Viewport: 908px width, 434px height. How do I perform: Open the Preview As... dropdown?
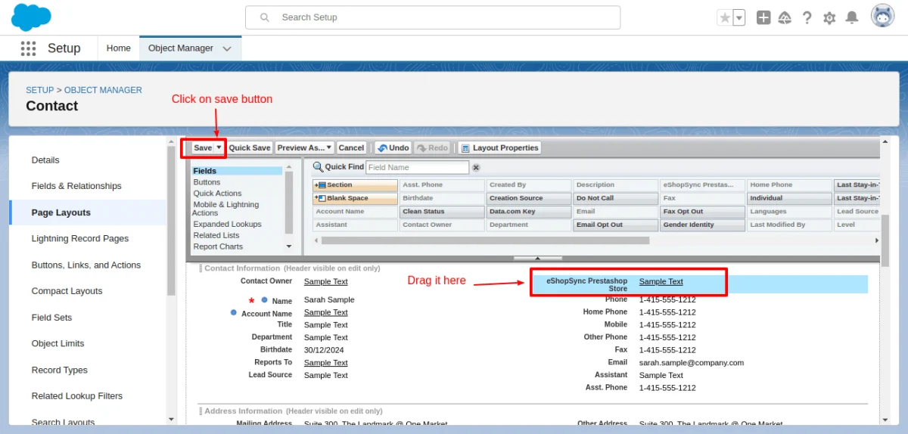[x=304, y=148]
